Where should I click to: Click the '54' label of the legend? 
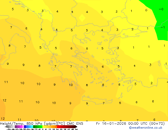pyautogui.click(x=76, y=129)
